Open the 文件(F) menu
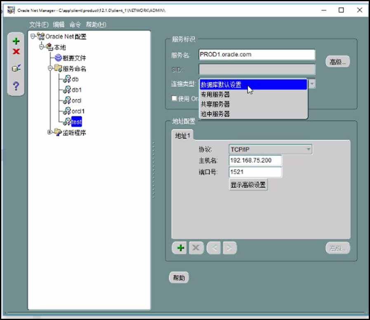370x320 pixels. click(39, 24)
